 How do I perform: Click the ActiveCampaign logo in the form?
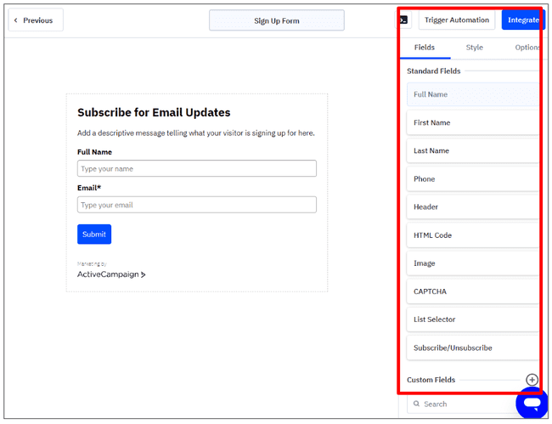click(x=111, y=274)
